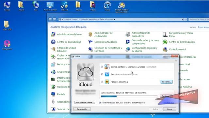Click the Administración del color icon
The image size is (209, 118).
[x=53, y=34]
